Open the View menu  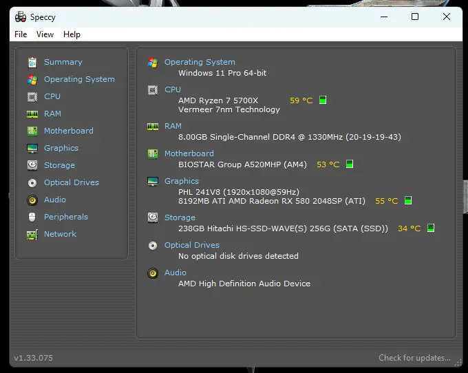click(x=45, y=34)
